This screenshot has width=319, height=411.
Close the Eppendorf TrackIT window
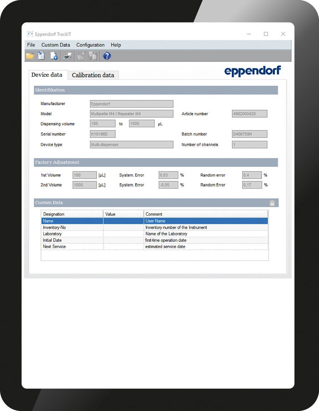click(283, 34)
